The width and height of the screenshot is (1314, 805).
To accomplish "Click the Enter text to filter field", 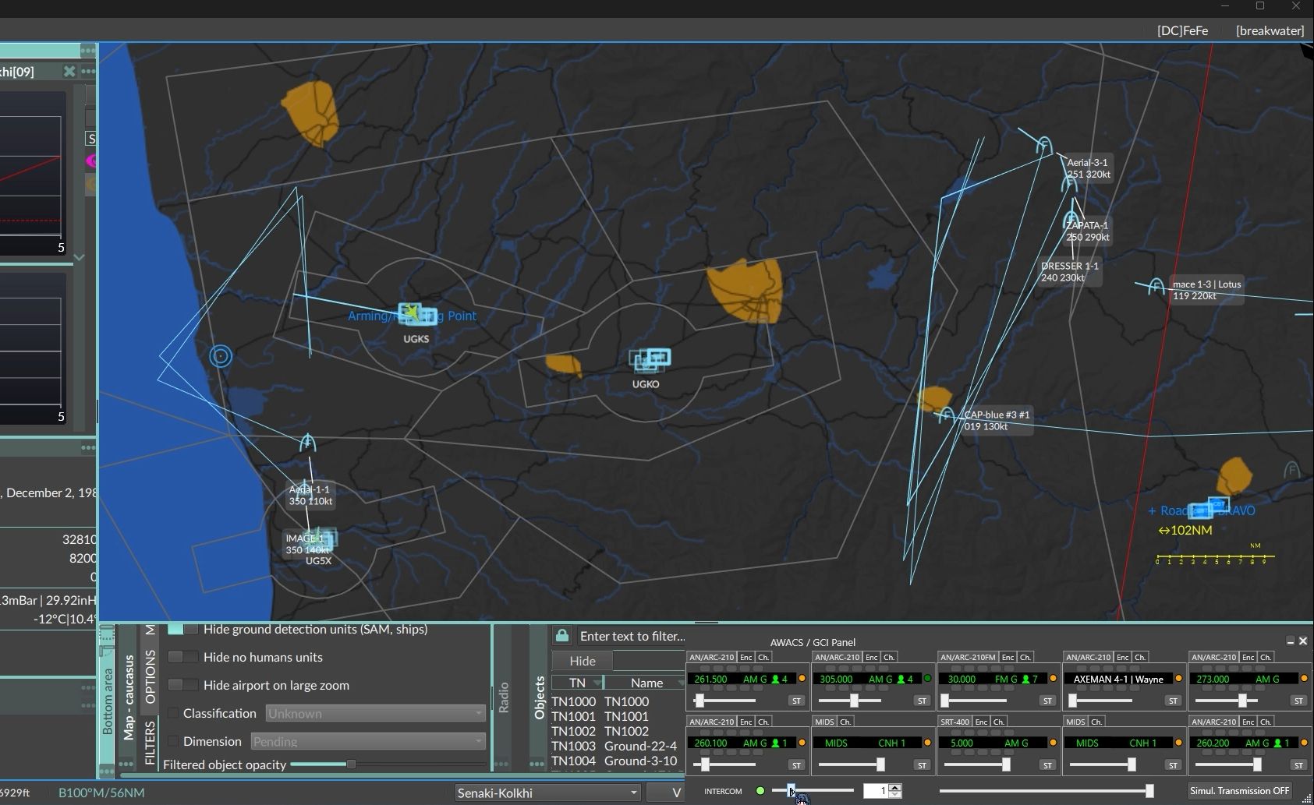I will click(x=632, y=636).
